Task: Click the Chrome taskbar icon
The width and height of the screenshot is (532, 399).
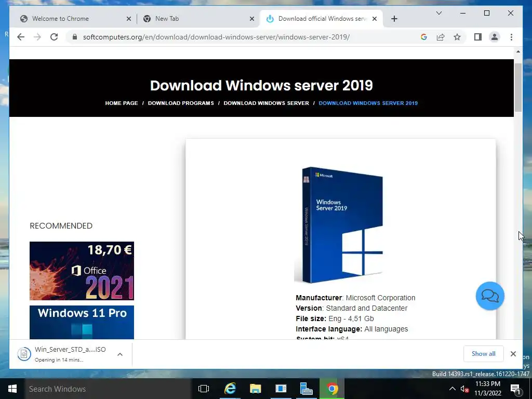Action: 332,389
